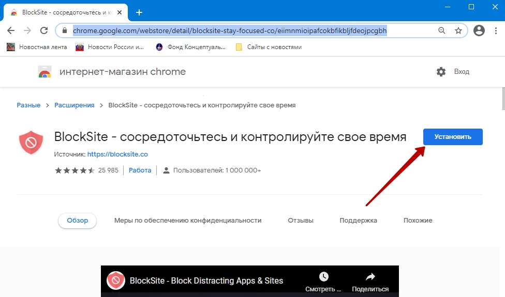Bookmark this page with the star icon
The height and width of the screenshot is (297, 505).
(x=458, y=31)
